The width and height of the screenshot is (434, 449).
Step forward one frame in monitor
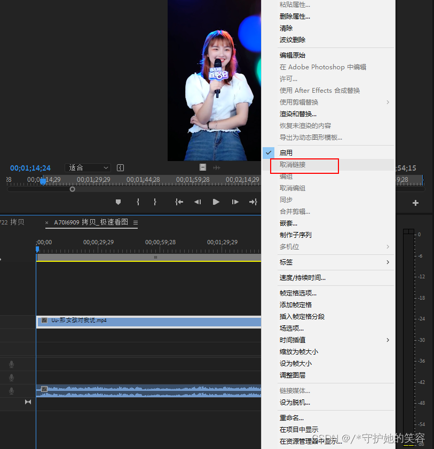[x=235, y=202]
